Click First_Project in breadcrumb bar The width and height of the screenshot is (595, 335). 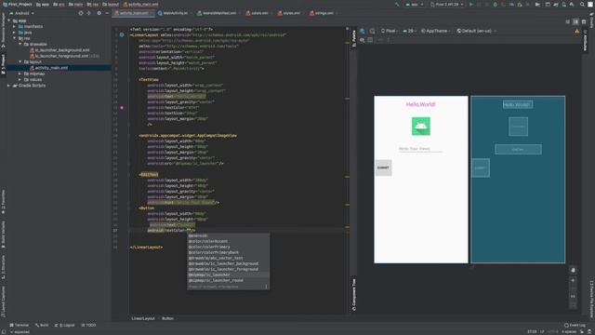click(x=18, y=5)
